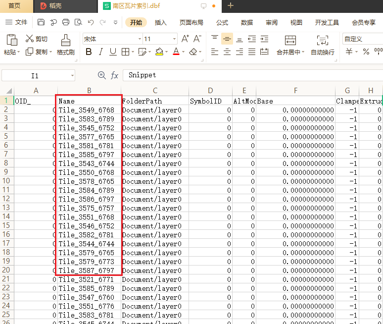Open border style dropdown arrow
This screenshot has width=383, height=324.
[133, 52]
